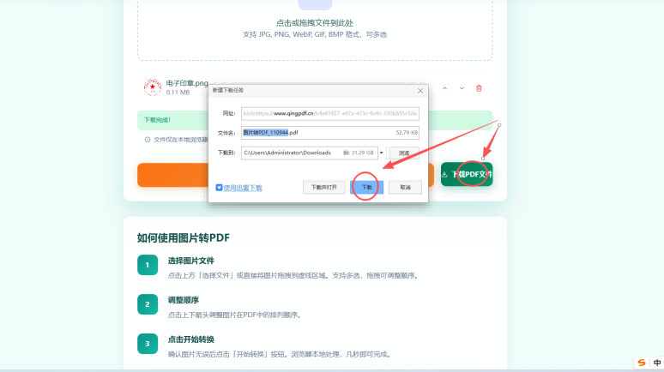Click the step 3 number badge
This screenshot has height=372, width=664.
148,344
